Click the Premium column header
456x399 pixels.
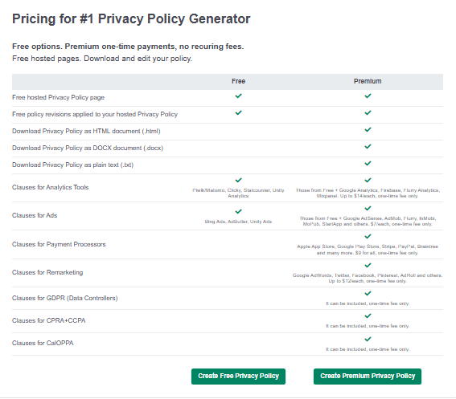[368, 81]
